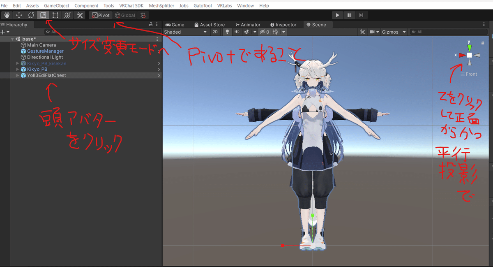Toggle the Global handle rotation button
Screen dimensions: 493x267
[125, 15]
